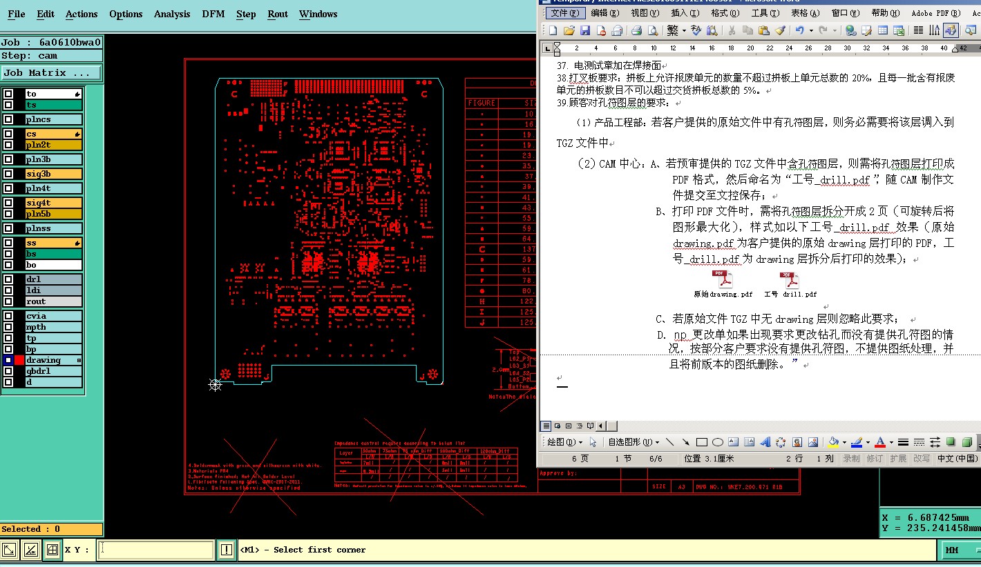Save the Word document with floppy icon
981x567 pixels.
pos(585,30)
